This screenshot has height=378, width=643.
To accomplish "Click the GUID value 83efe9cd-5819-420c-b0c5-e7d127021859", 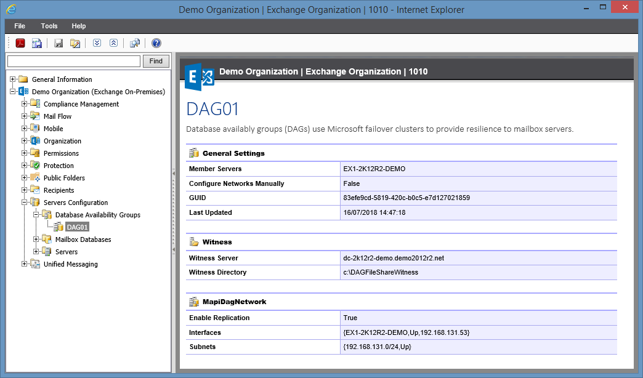I will 406,198.
